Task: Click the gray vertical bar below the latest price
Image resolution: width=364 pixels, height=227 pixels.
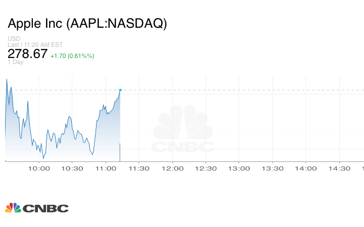Action: [x=120, y=152]
